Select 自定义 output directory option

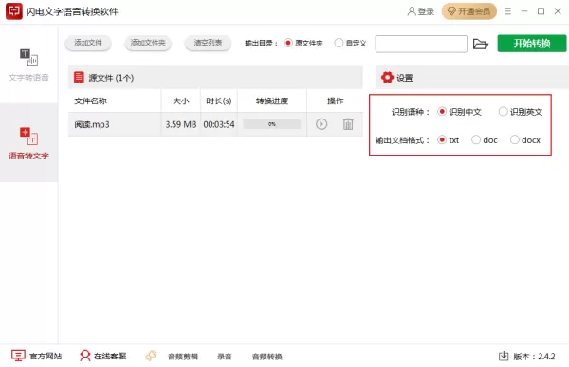(351, 44)
